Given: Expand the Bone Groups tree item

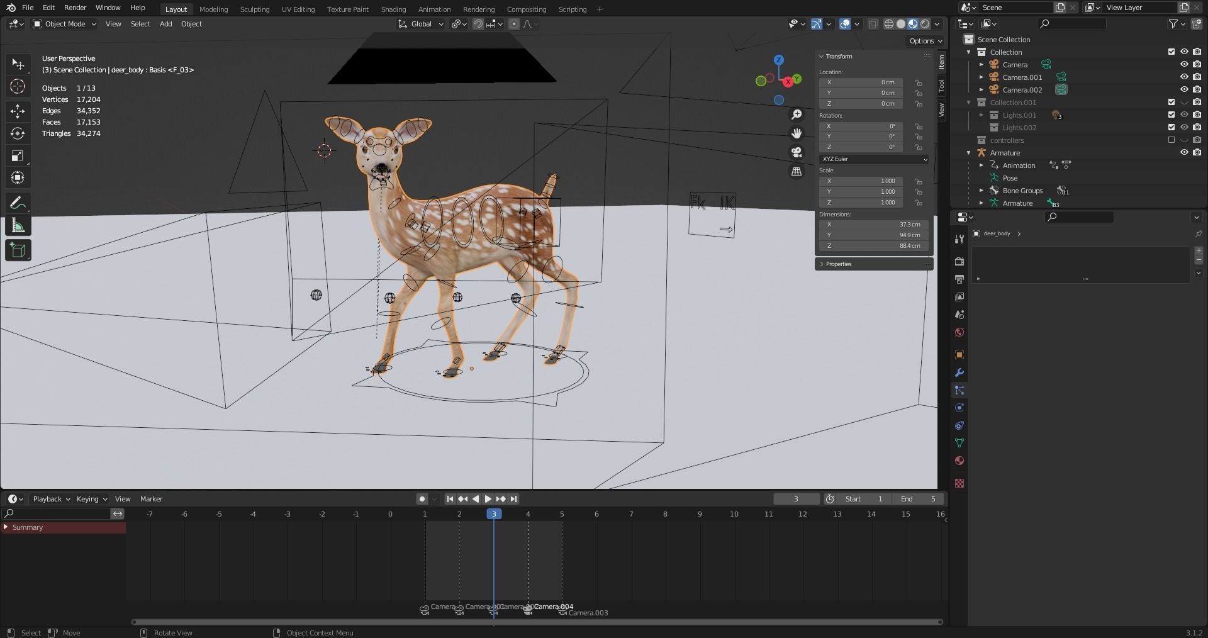Looking at the screenshot, I should tap(981, 191).
